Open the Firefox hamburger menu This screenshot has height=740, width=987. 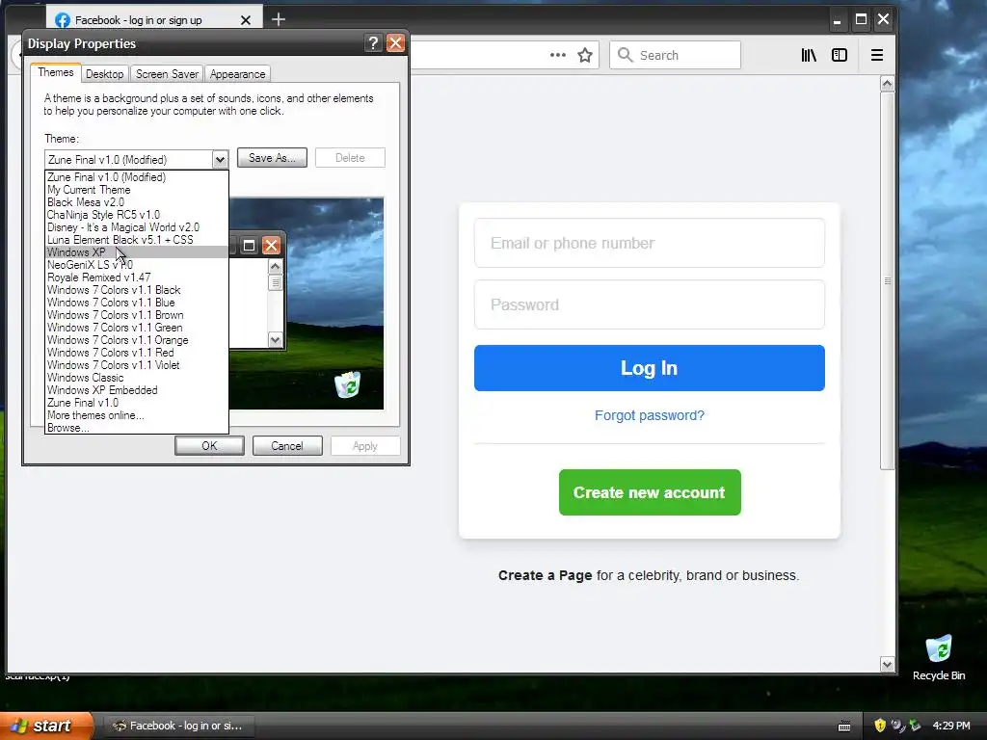point(877,55)
